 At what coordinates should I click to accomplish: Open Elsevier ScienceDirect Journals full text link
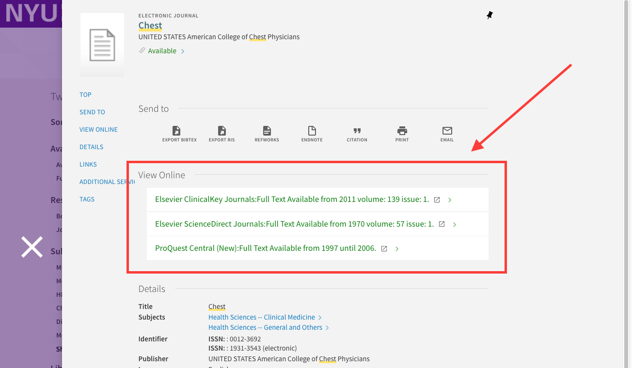[295, 224]
